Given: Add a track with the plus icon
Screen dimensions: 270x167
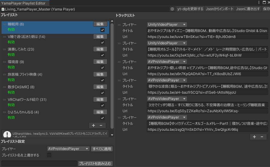Looking at the screenshot, I should point(254,137).
